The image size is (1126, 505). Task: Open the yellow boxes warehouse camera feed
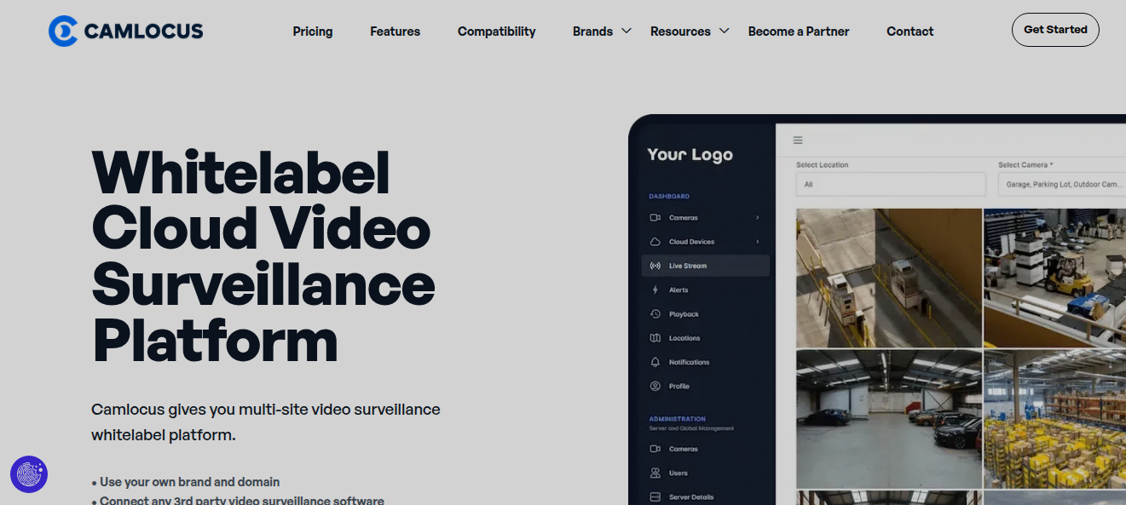point(1055,418)
